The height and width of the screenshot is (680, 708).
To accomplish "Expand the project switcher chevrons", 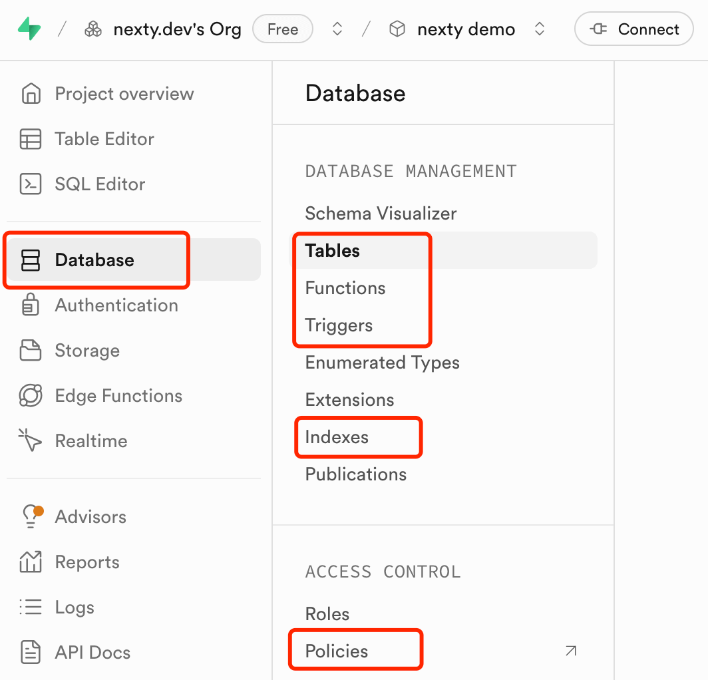I will pos(539,29).
